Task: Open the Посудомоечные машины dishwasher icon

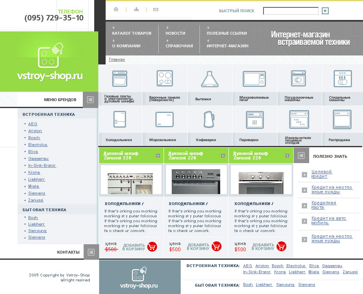Action: 299,78
